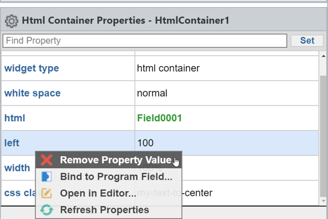Click the html property label

pos(15,118)
